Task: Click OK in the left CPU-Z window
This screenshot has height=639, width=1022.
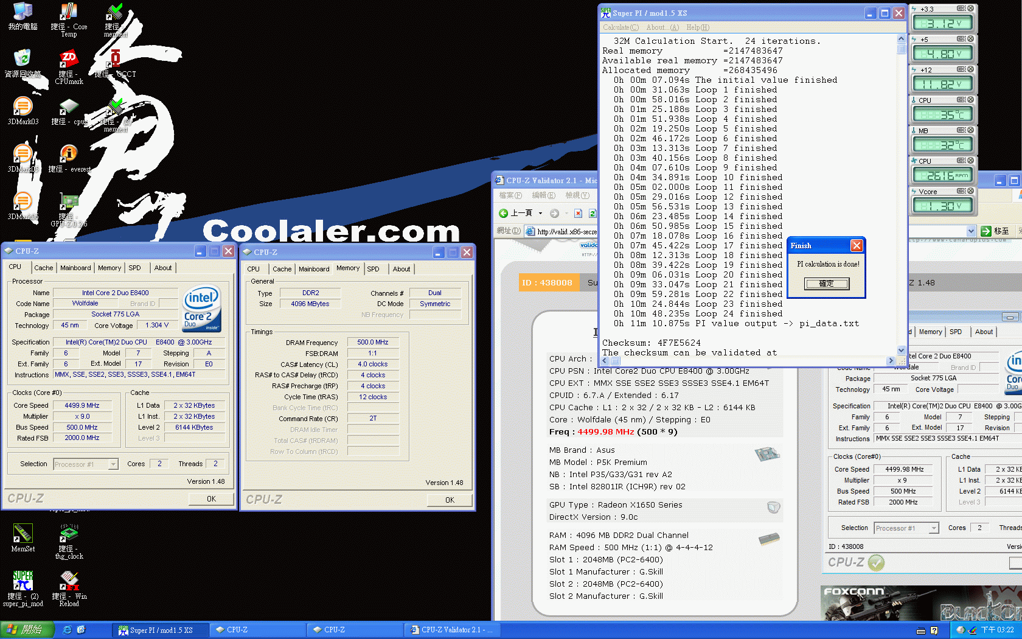Action: click(x=211, y=499)
